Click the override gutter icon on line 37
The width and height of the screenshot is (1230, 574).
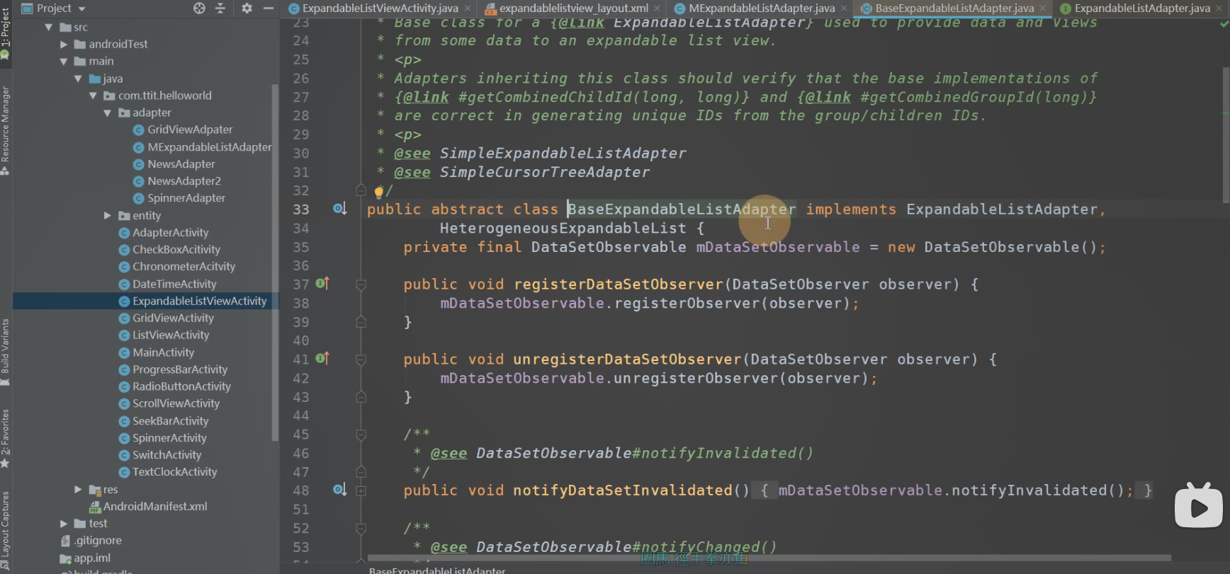pos(322,283)
